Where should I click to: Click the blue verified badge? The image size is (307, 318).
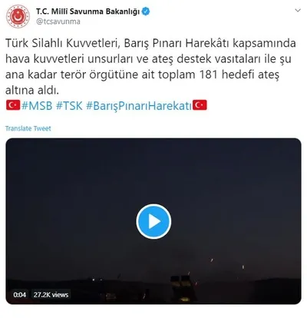pos(146,12)
